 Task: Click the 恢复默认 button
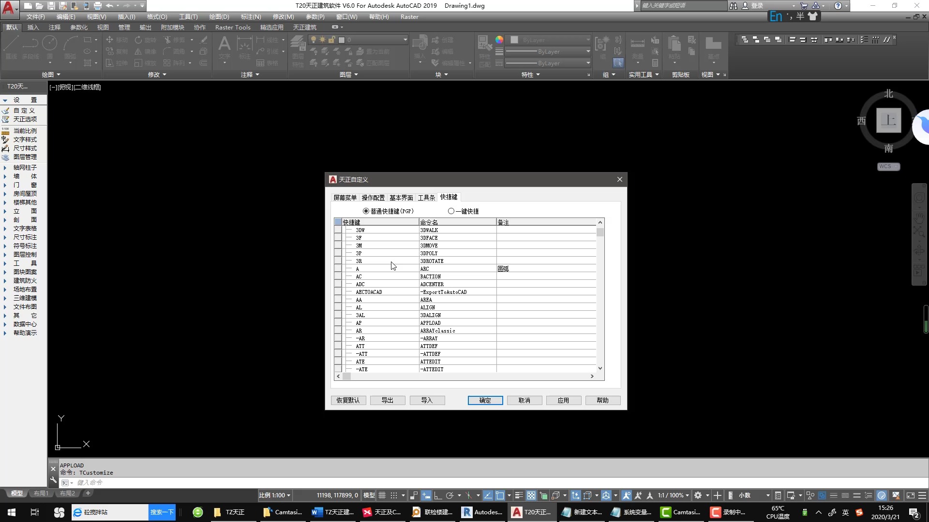348,400
